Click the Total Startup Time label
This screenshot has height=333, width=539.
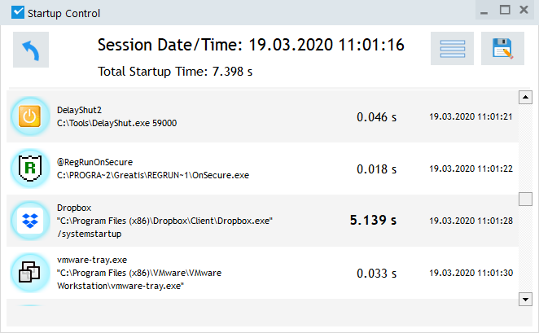click(175, 72)
